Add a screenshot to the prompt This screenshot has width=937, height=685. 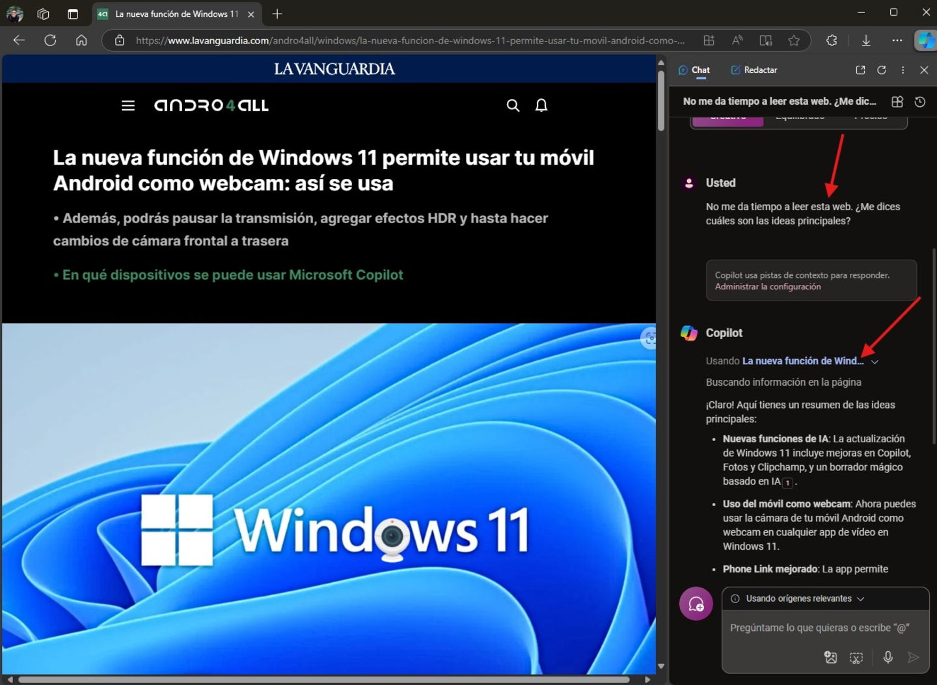tap(856, 658)
